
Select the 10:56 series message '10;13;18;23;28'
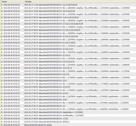pyautogui.click(x=50, y=11)
